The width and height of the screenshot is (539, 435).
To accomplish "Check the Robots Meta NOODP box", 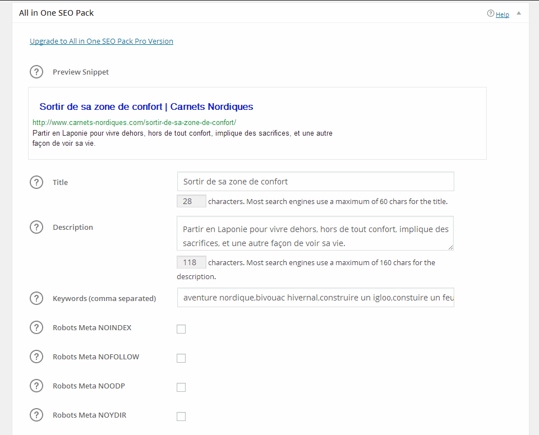I will [181, 387].
